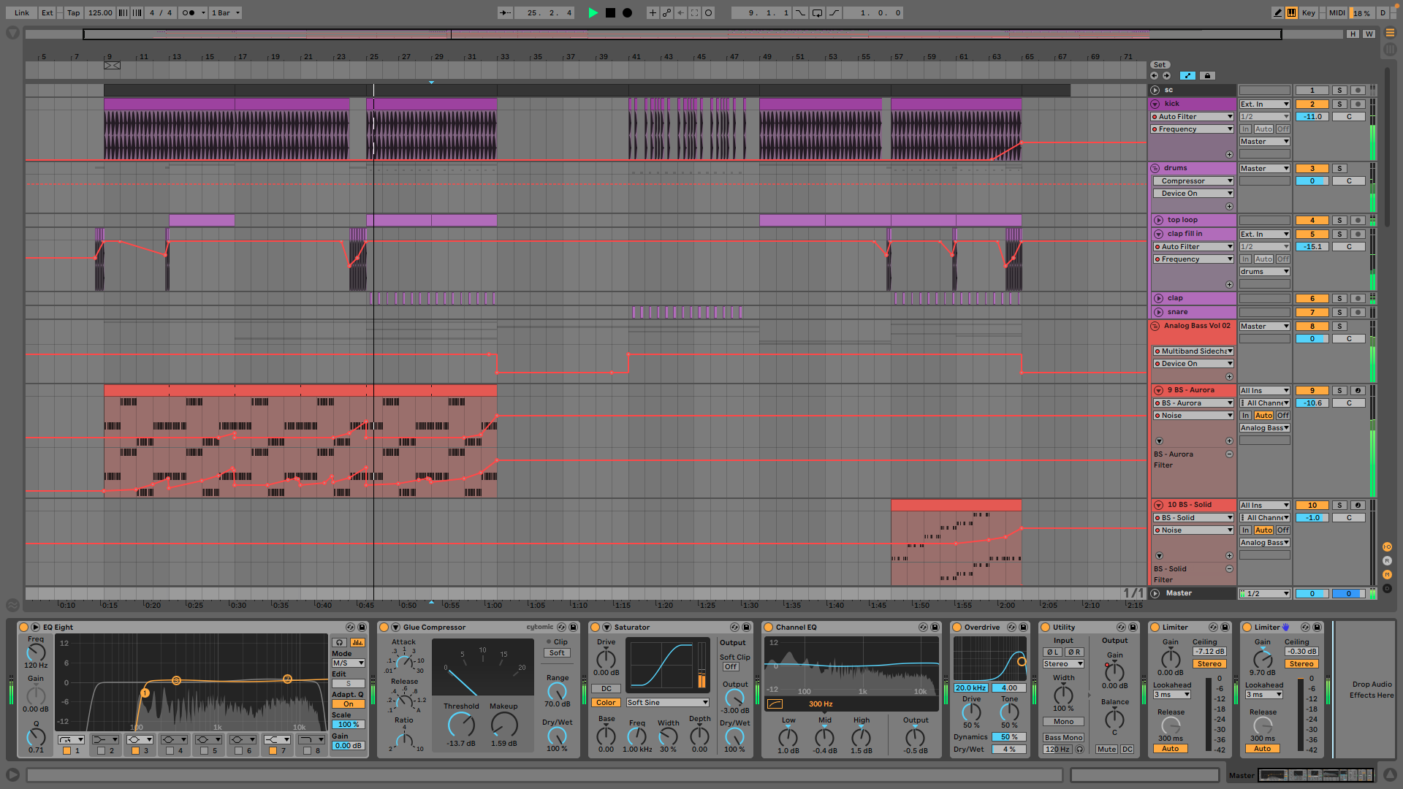
Task: Switch to MIDI map mode
Action: (1337, 12)
